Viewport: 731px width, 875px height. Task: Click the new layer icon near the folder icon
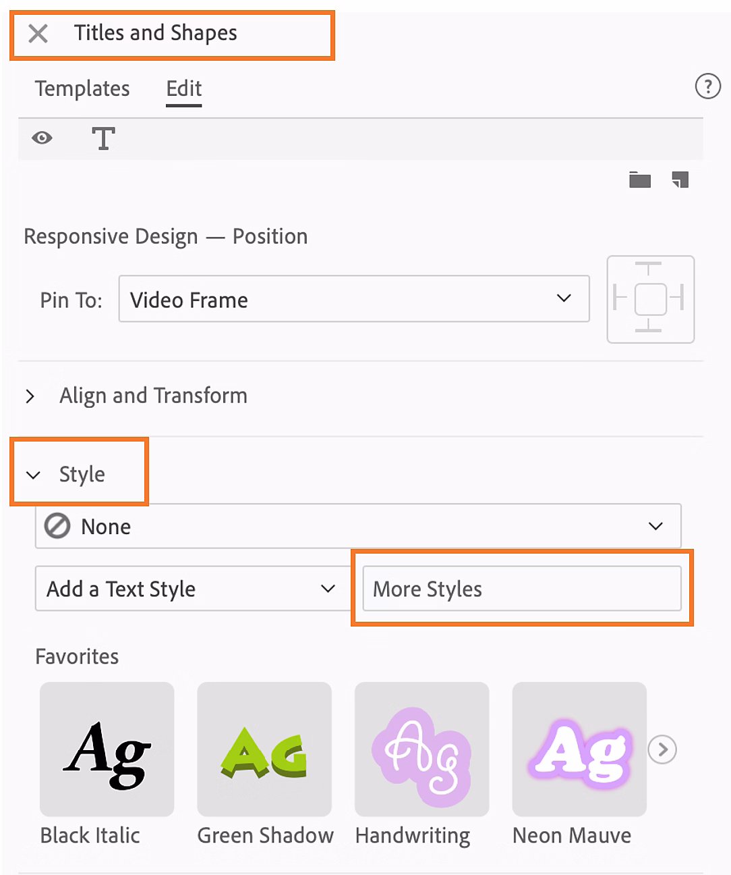tap(680, 180)
